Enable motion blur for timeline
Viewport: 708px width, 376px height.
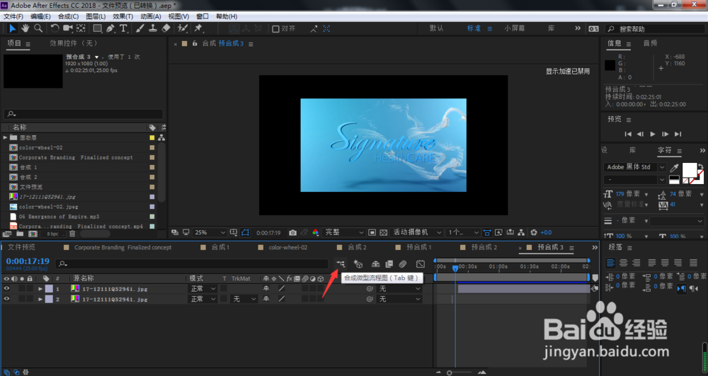tap(403, 263)
